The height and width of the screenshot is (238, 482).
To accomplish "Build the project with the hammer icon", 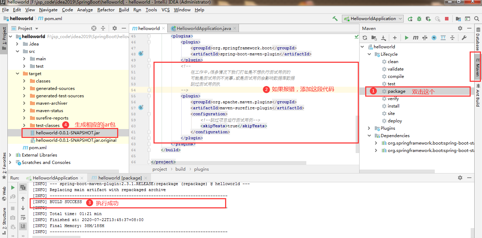I will 335,19.
